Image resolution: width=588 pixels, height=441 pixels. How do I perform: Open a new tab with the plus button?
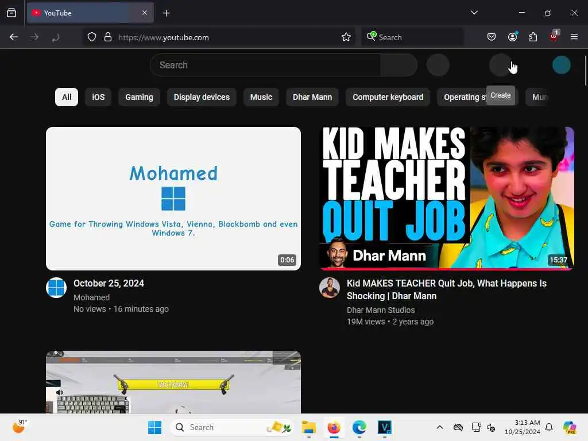point(167,13)
